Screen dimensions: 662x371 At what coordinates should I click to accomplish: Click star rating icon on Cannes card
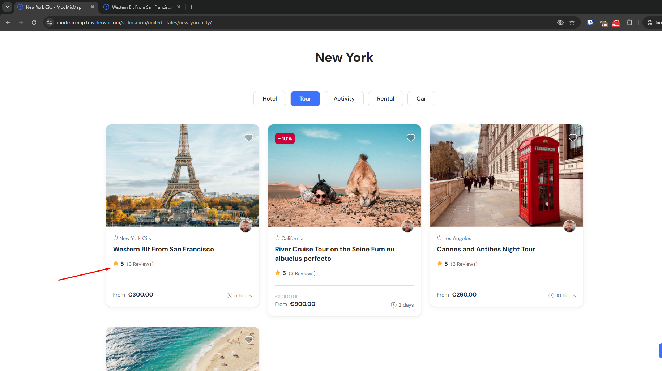pos(440,264)
